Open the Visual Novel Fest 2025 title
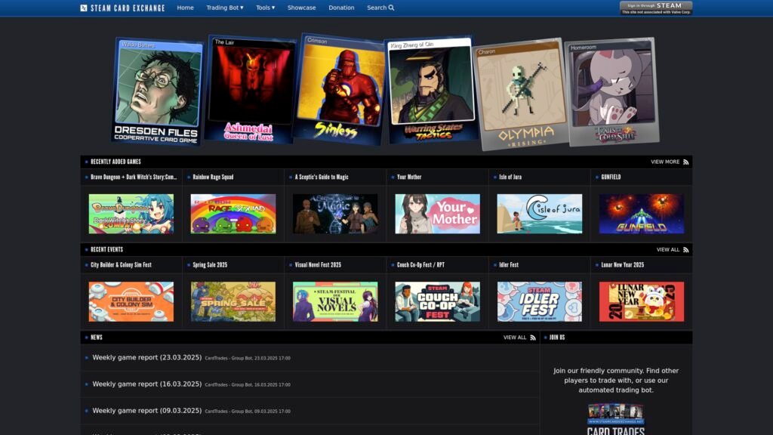The height and width of the screenshot is (435, 773). (x=318, y=265)
